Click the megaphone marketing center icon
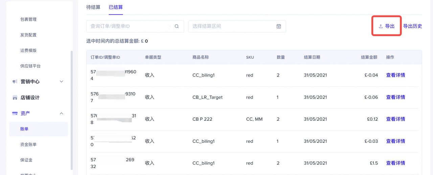Screen dimensions: 433x175 point(15,82)
